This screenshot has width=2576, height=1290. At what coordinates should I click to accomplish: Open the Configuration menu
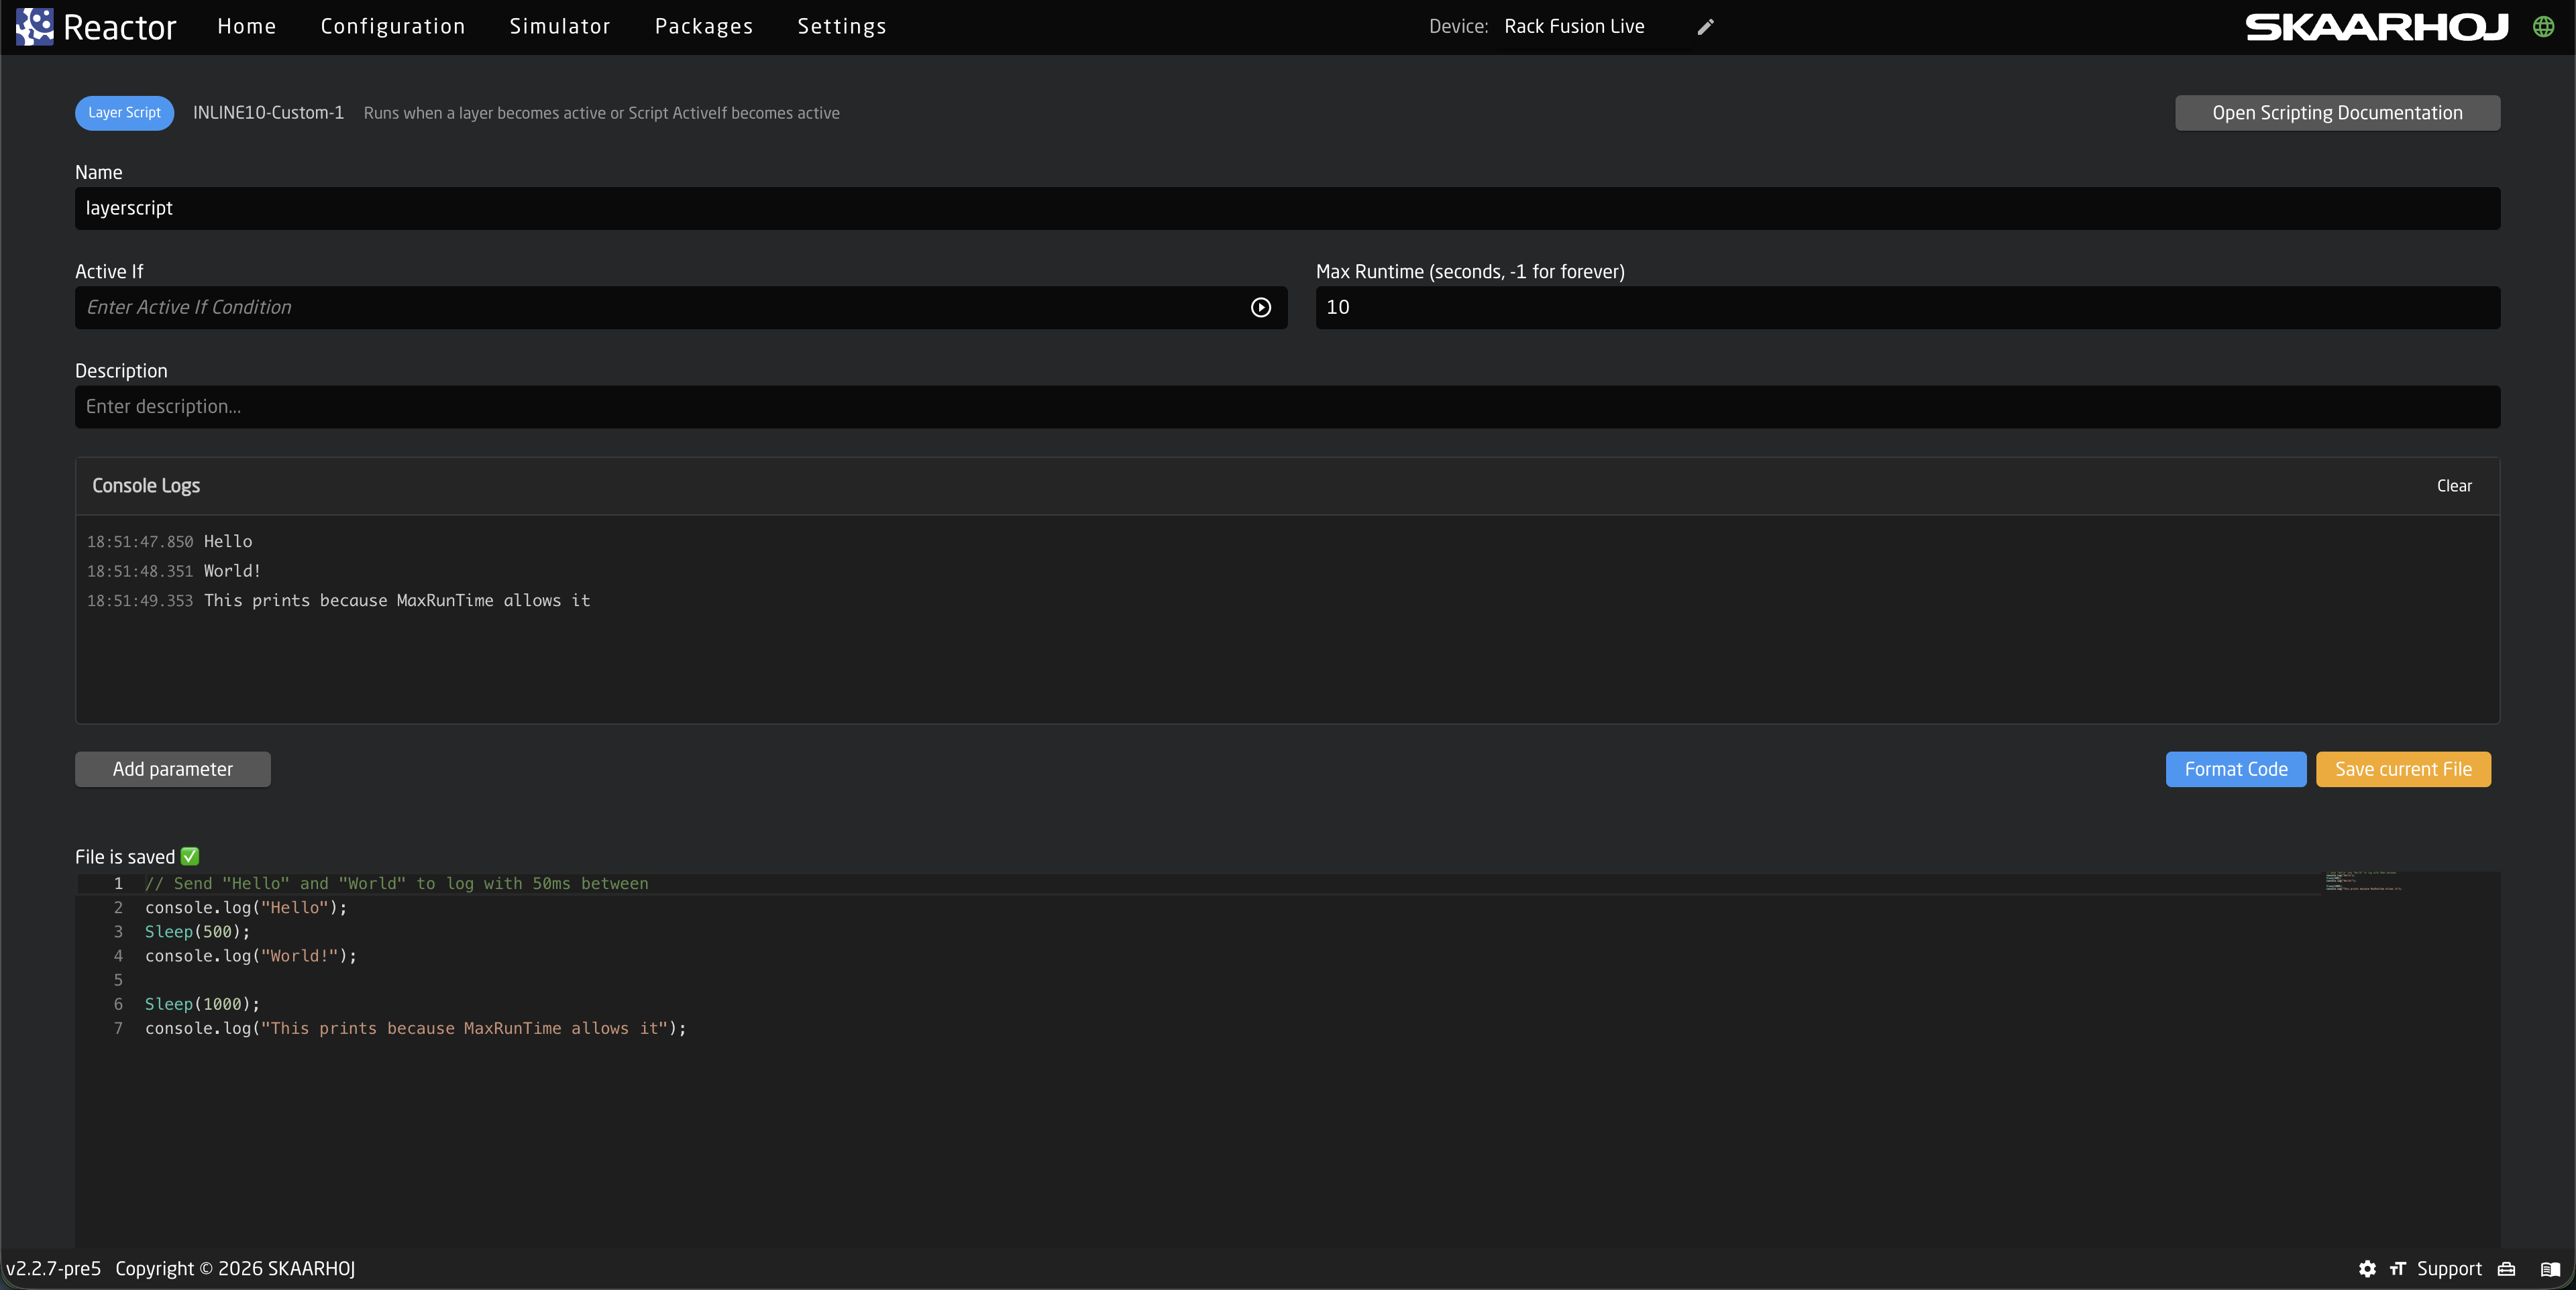[x=393, y=27]
